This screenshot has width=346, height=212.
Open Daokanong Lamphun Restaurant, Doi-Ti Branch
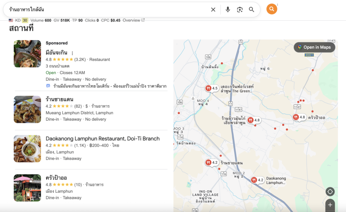tap(102, 139)
